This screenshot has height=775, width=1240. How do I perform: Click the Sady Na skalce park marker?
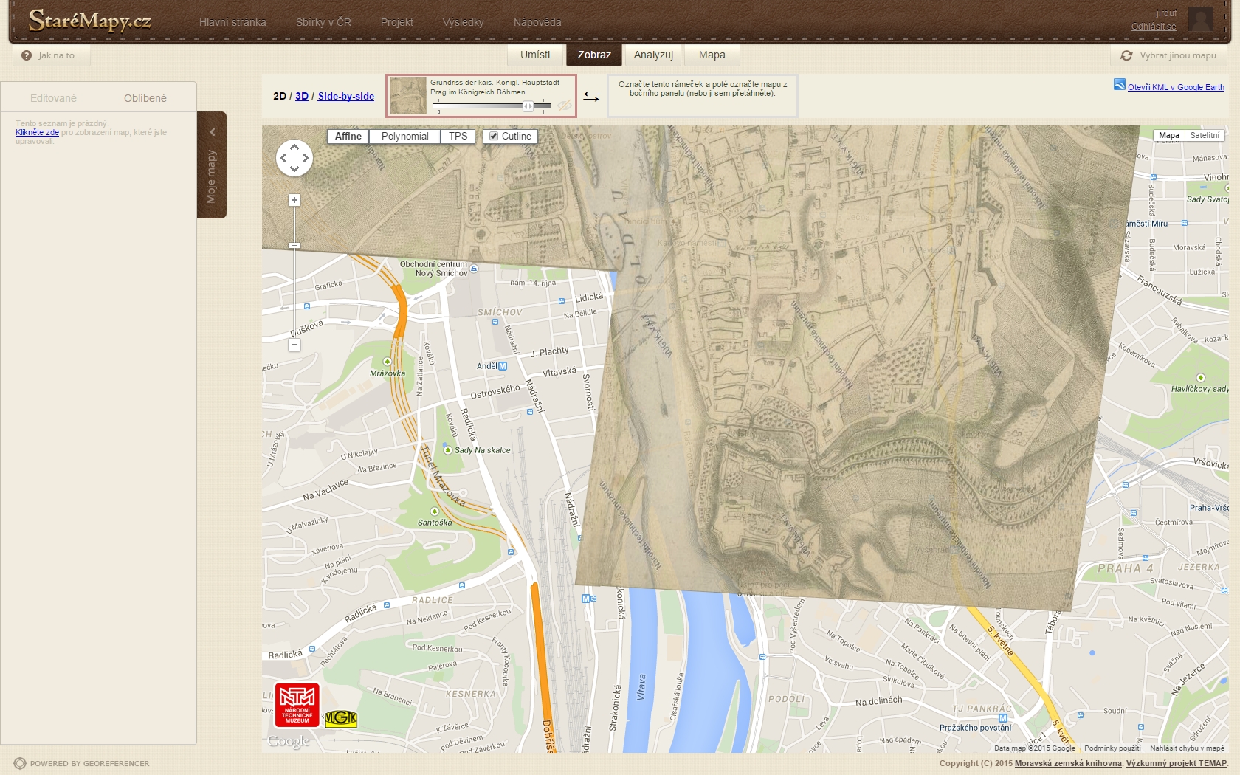(447, 449)
